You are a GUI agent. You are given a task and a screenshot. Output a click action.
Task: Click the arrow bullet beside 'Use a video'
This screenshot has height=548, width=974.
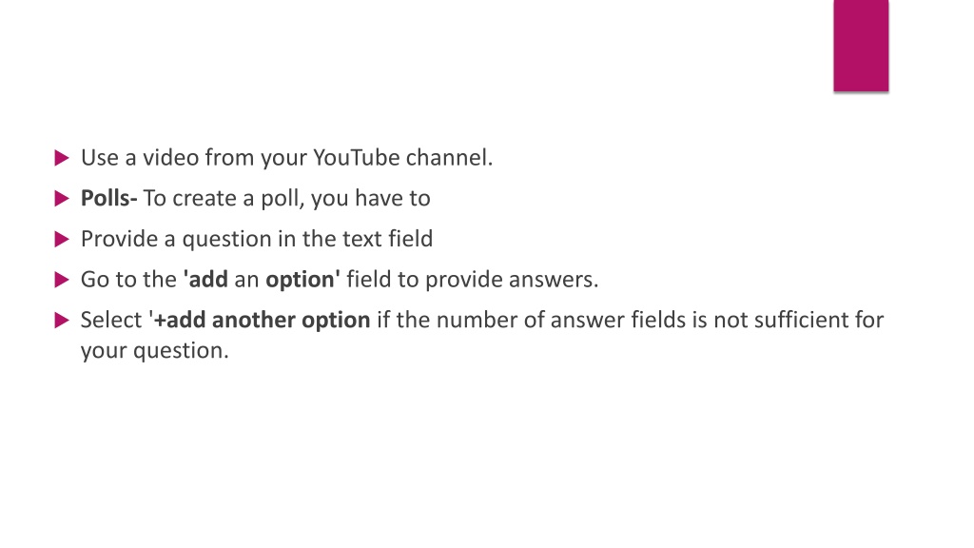click(x=62, y=158)
